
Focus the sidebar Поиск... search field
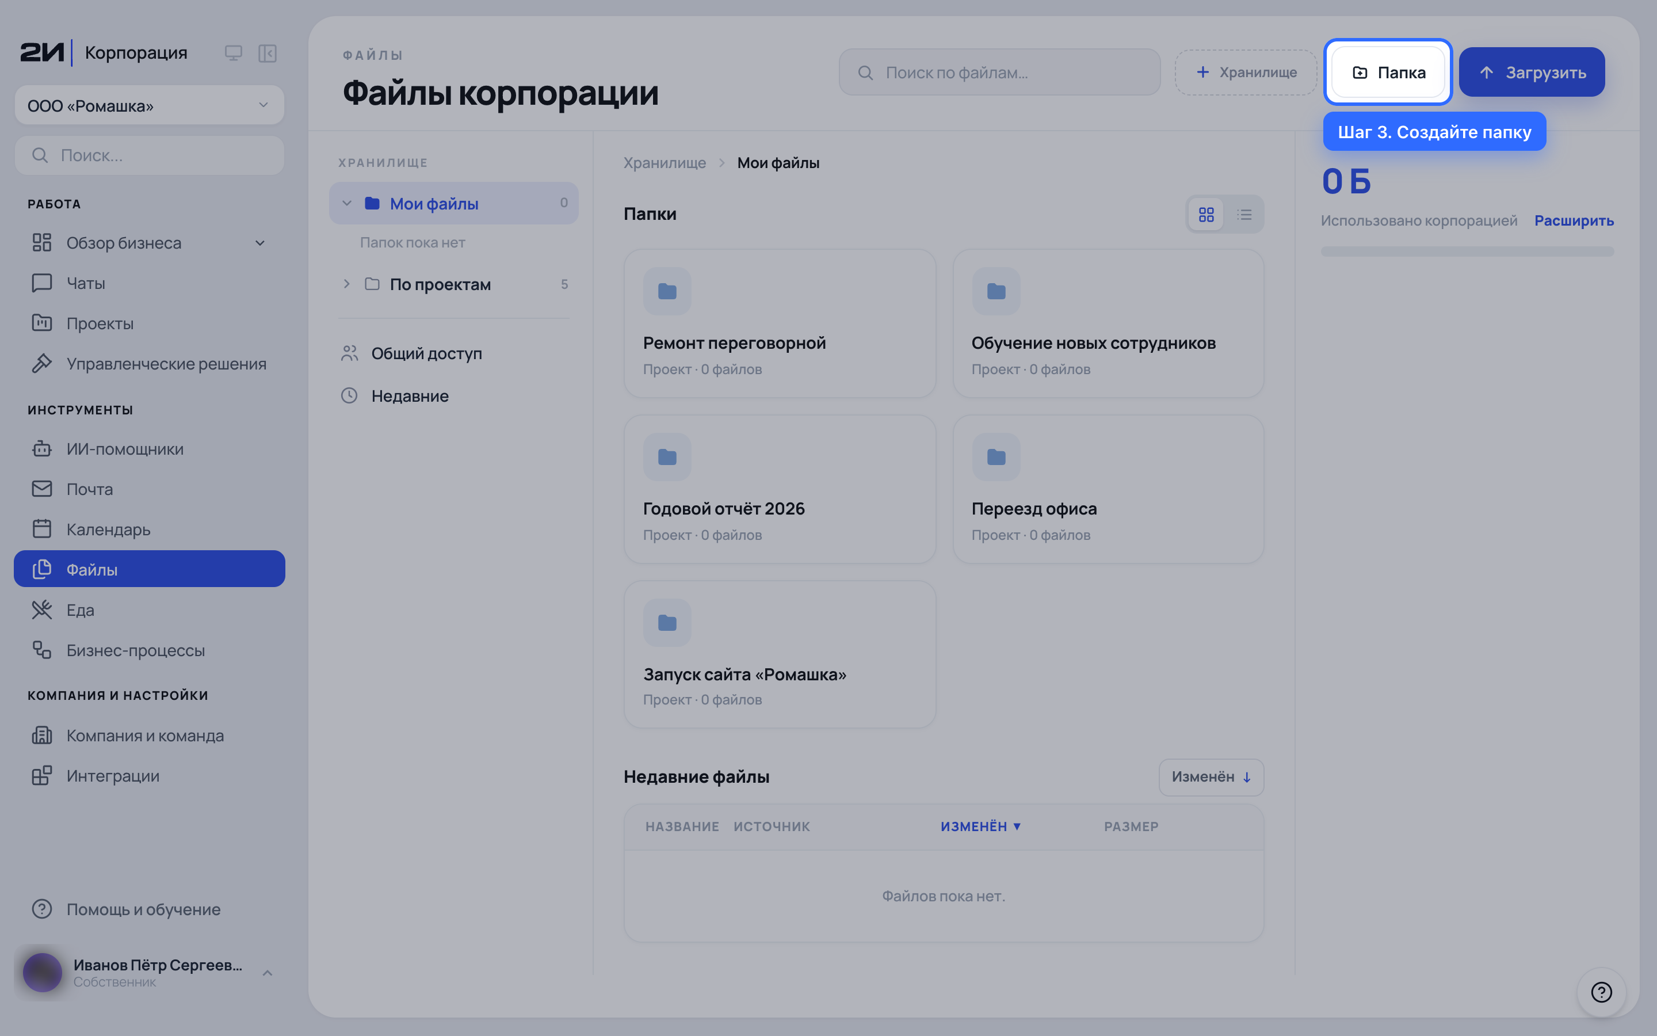pyautogui.click(x=149, y=155)
